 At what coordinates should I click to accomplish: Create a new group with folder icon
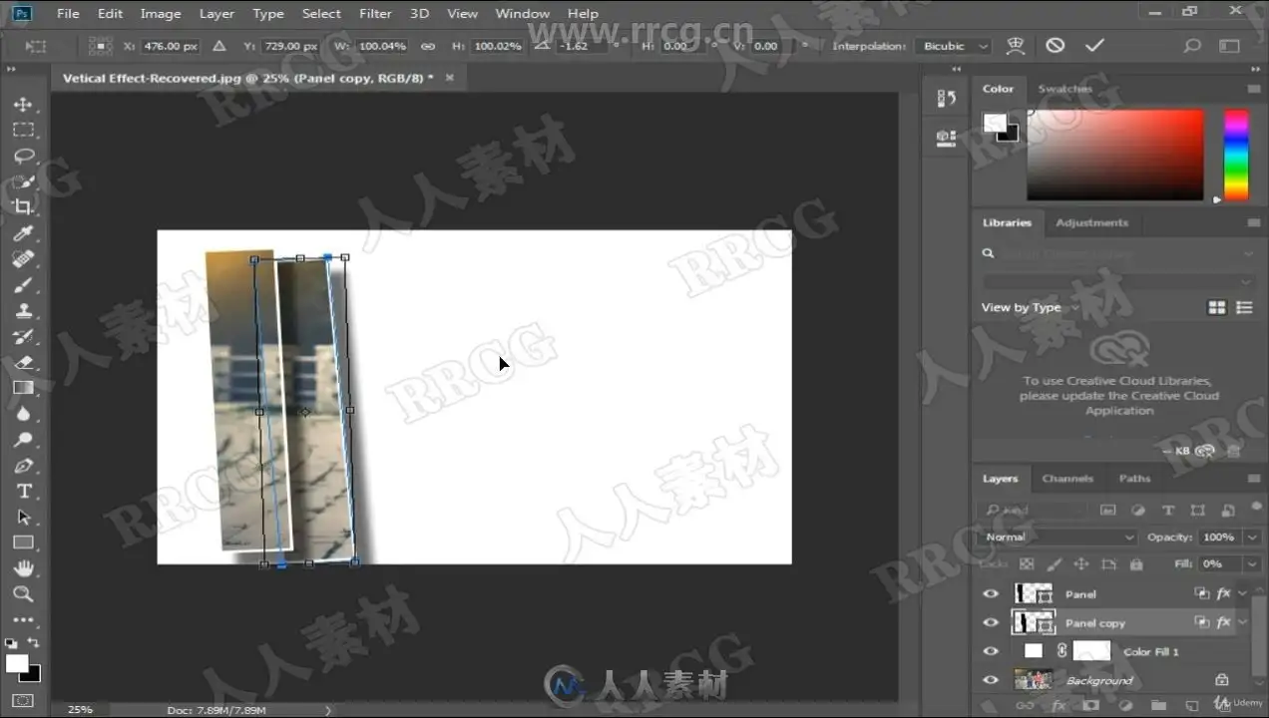click(x=1157, y=706)
